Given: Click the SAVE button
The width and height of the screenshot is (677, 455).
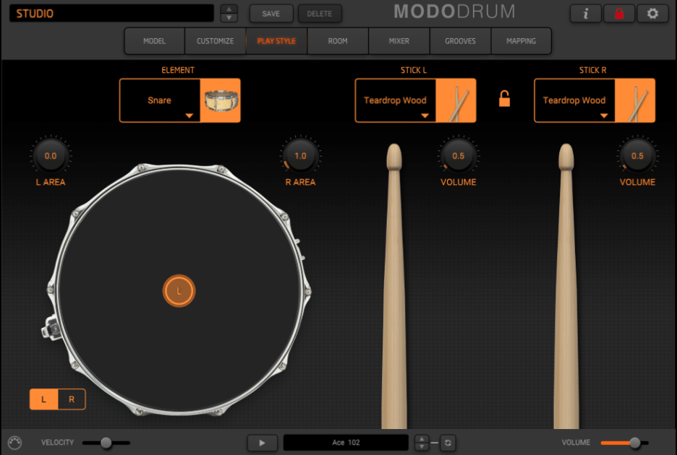Looking at the screenshot, I should pyautogui.click(x=271, y=14).
